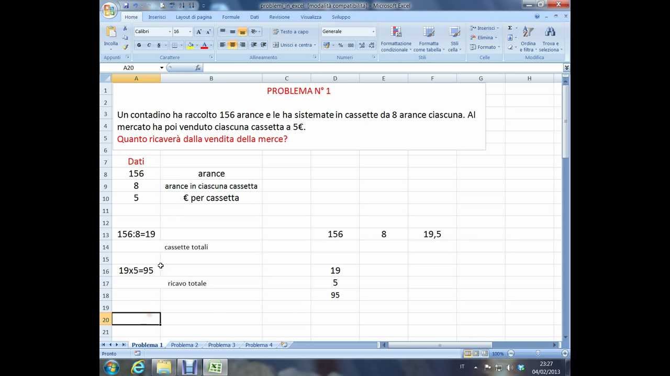Toggle underline S formatting

159,45
